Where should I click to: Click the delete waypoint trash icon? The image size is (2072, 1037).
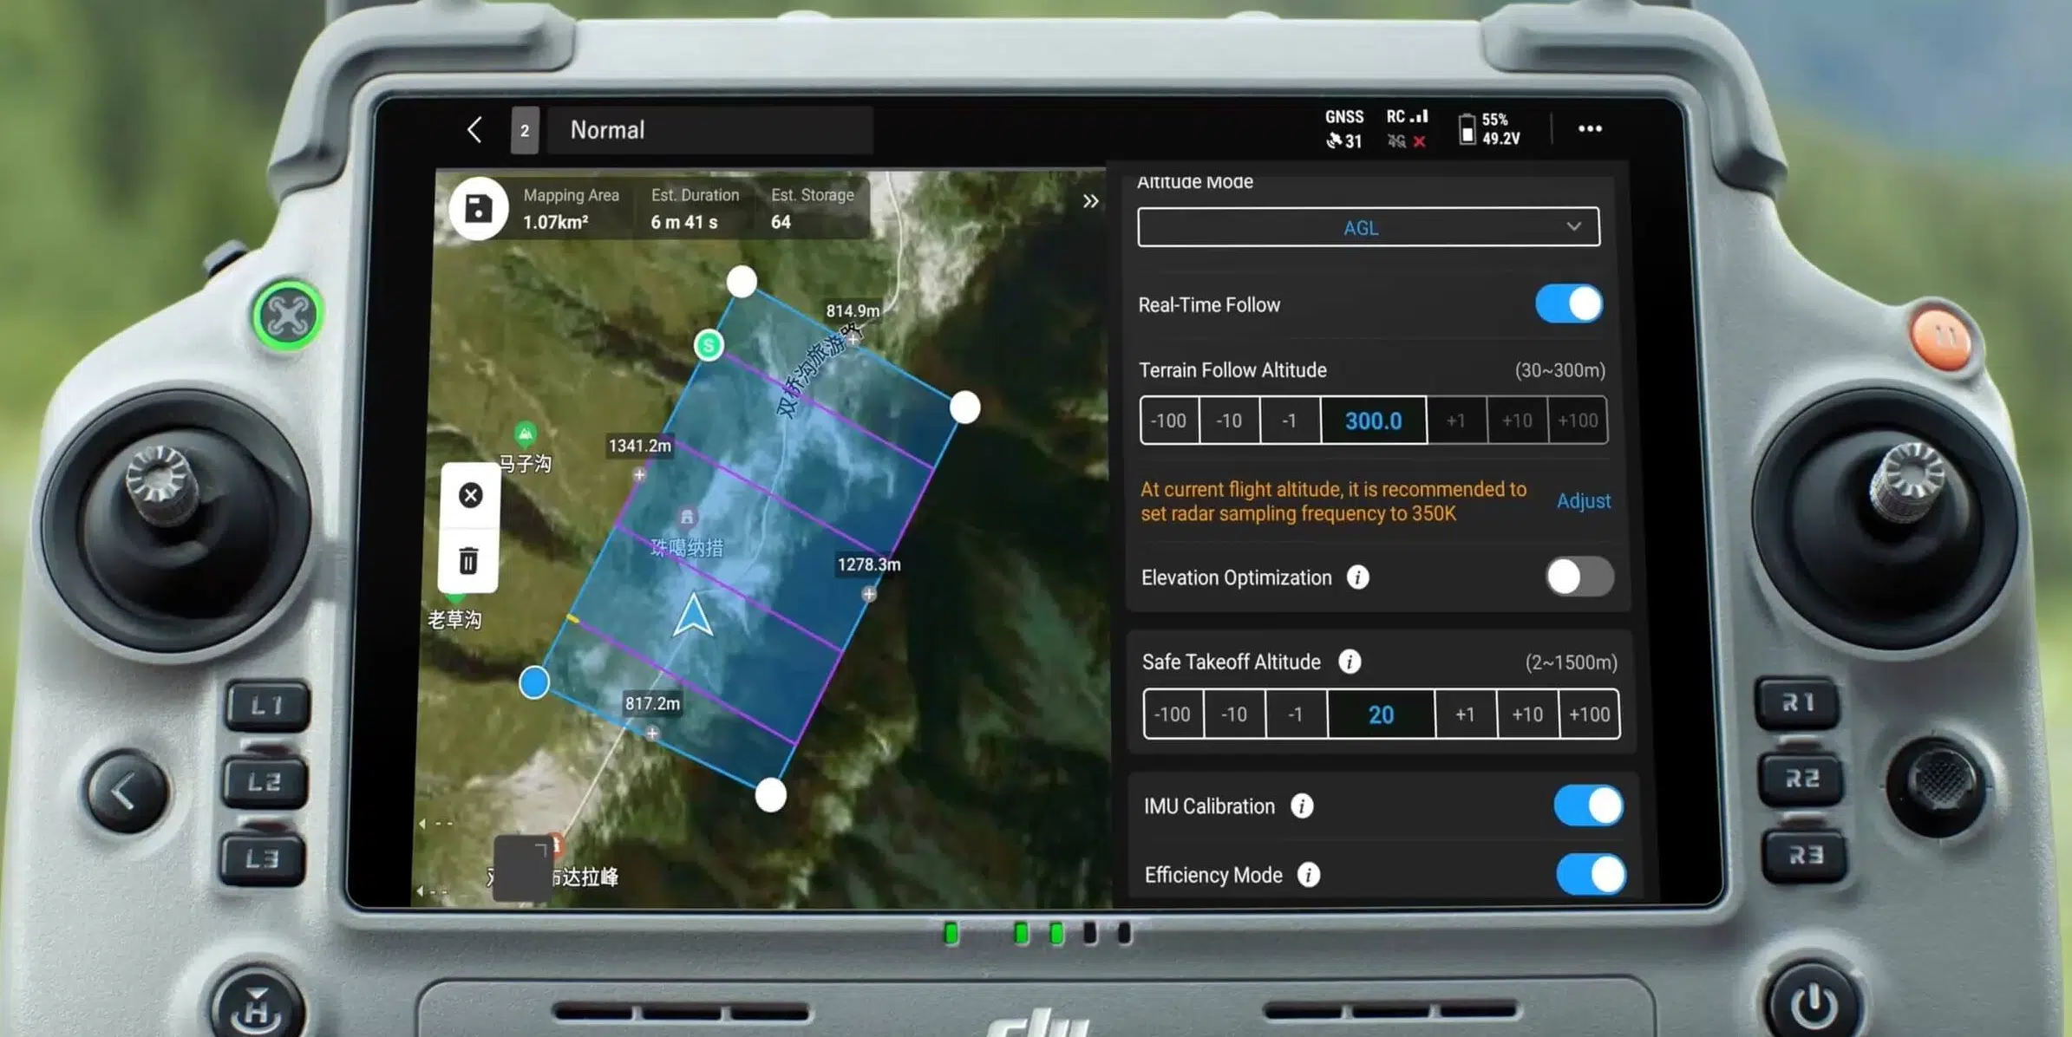(468, 561)
